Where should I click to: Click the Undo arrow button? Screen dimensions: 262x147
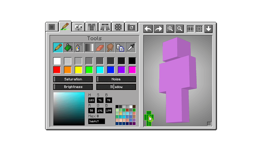click(x=148, y=29)
